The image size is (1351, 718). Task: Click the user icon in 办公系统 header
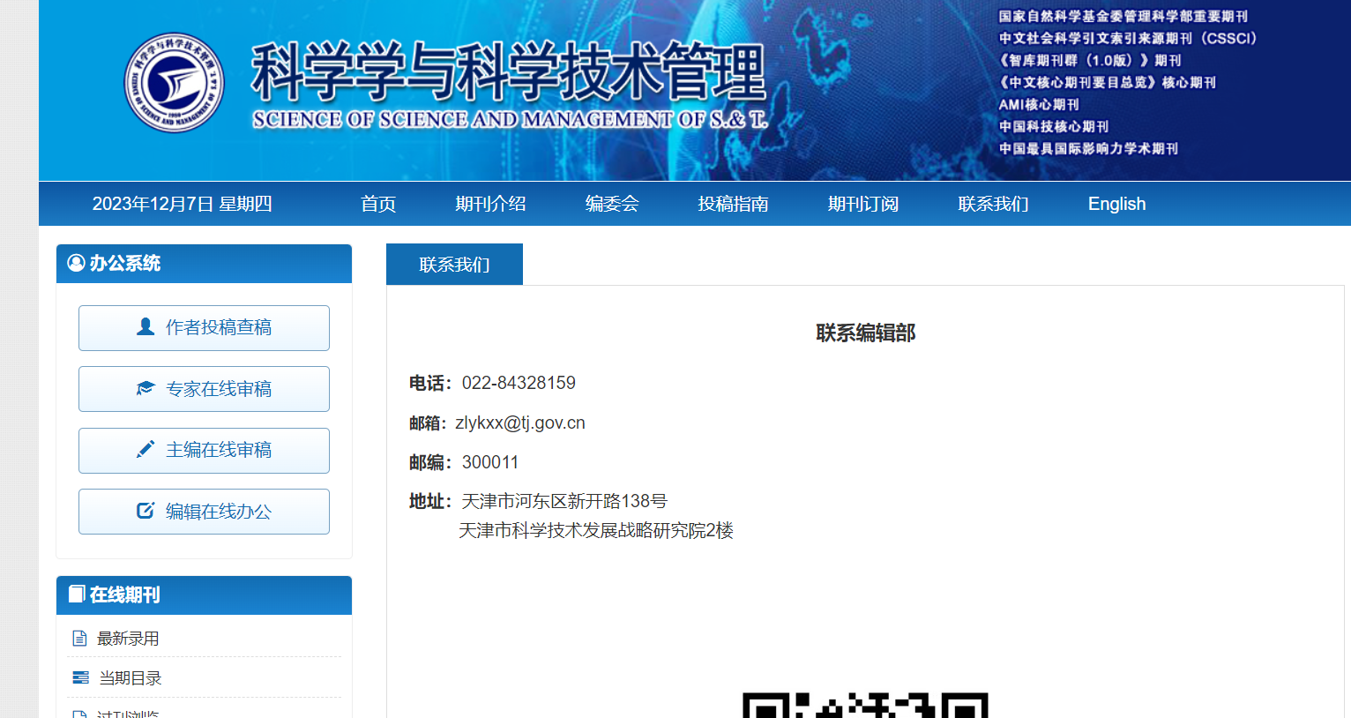click(x=76, y=263)
